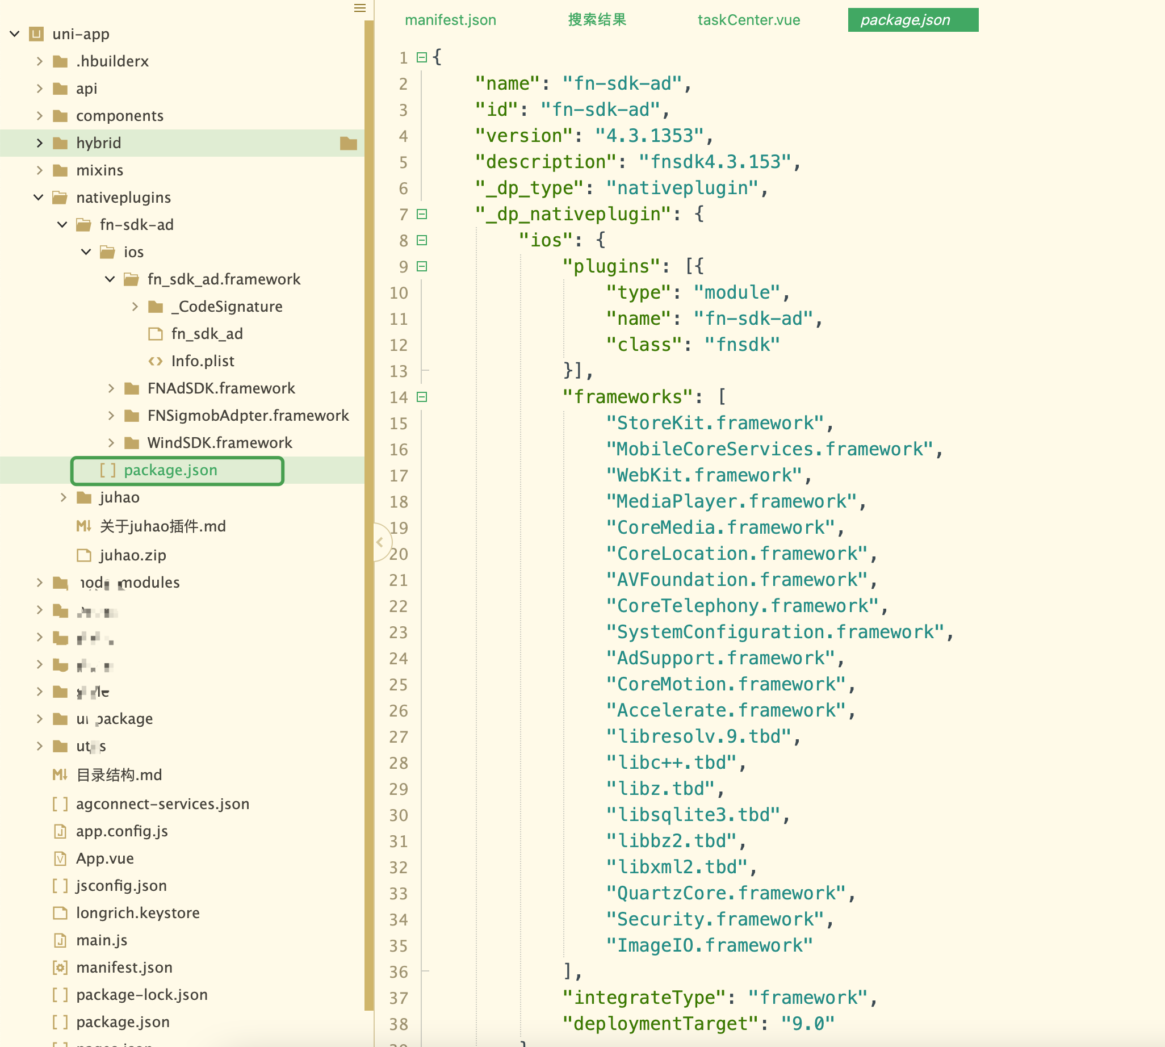
Task: Click the mixins folder icon
Action: tap(60, 170)
